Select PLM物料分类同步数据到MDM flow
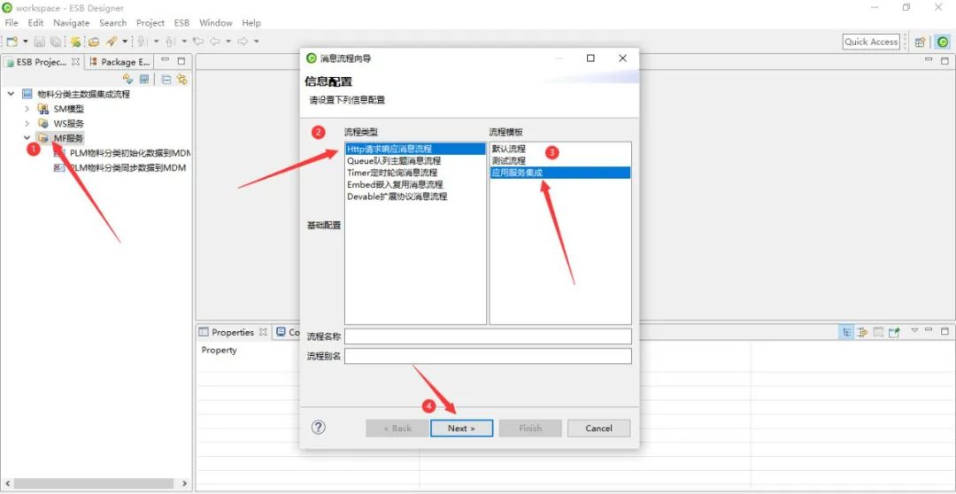This screenshot has width=956, height=494. pyautogui.click(x=127, y=167)
